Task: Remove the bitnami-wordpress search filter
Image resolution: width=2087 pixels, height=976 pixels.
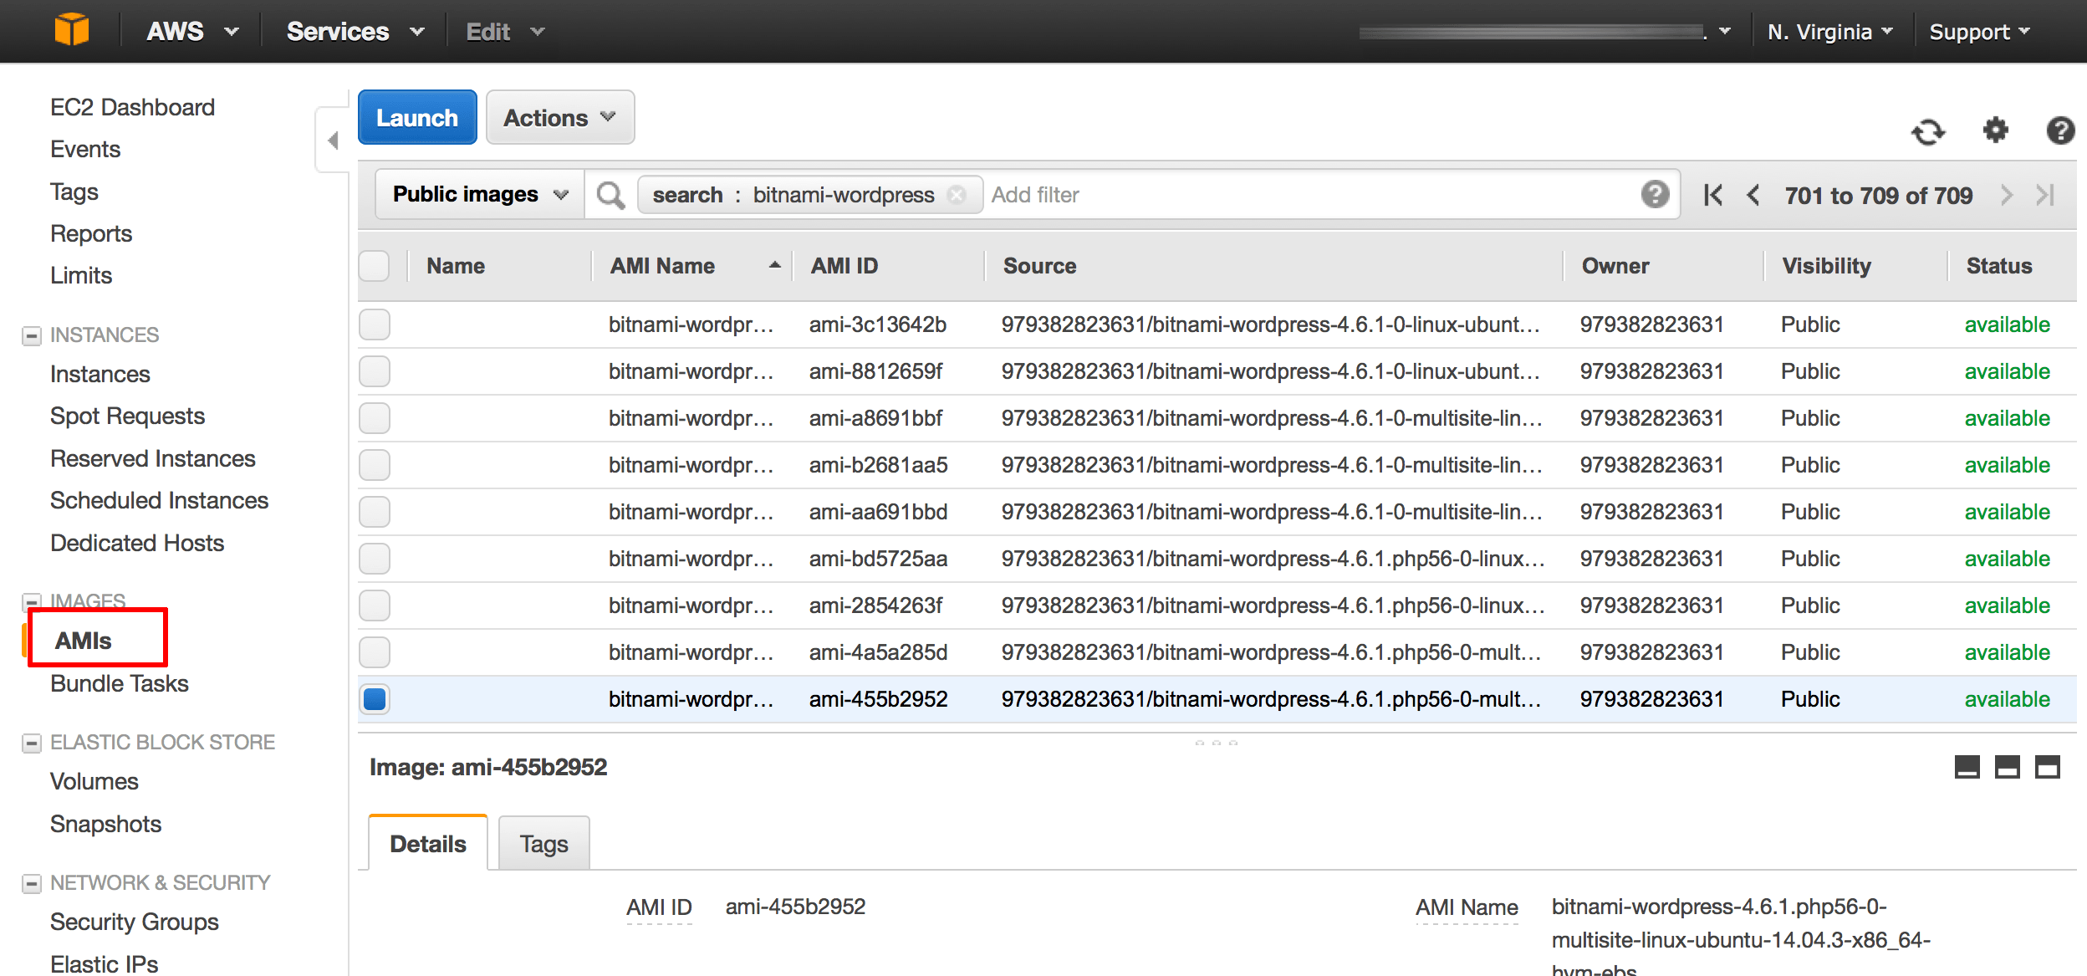Action: pos(957,195)
